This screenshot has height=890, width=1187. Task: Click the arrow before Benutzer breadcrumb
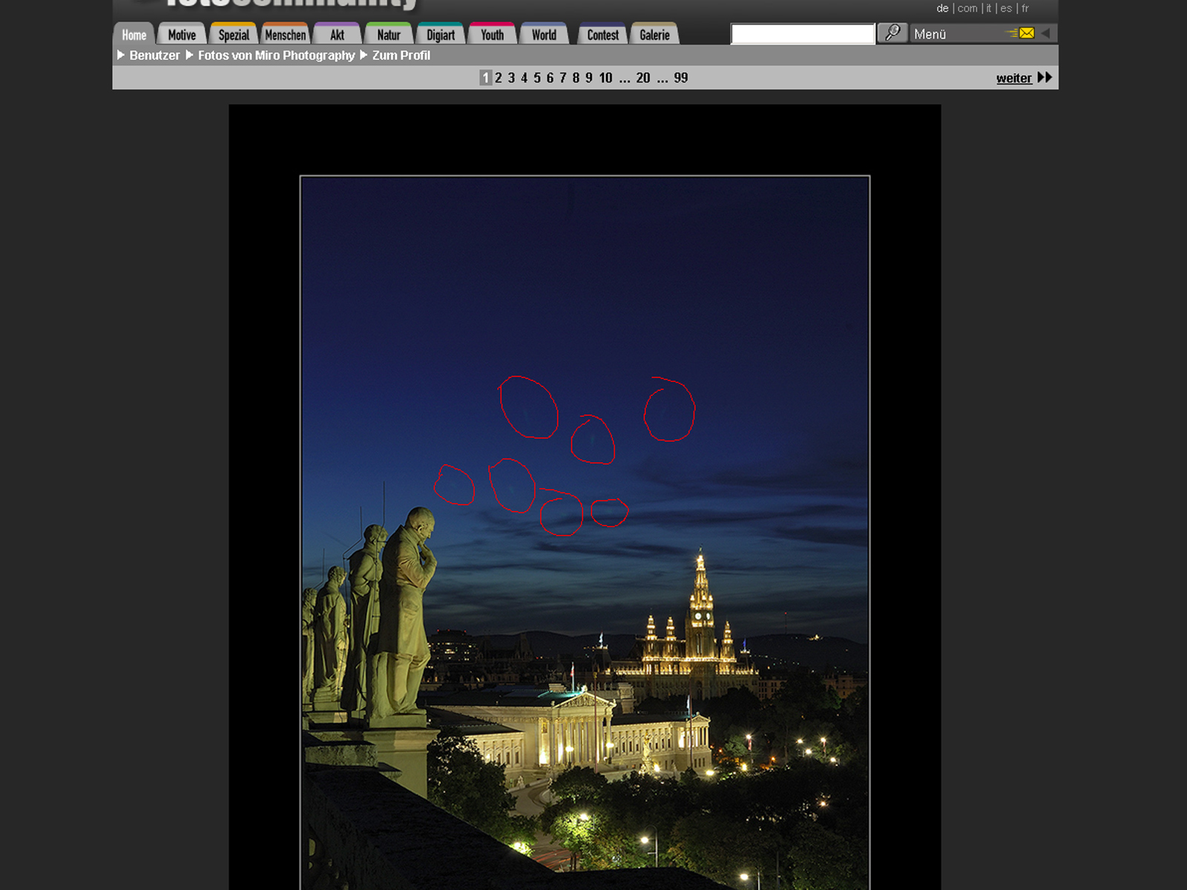121,55
